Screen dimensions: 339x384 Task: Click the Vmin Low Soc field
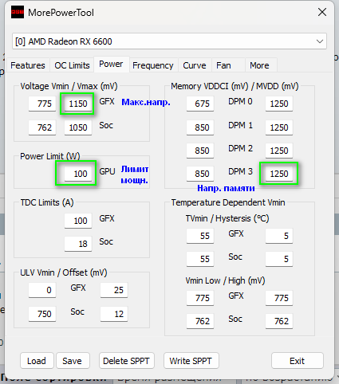(x=200, y=321)
